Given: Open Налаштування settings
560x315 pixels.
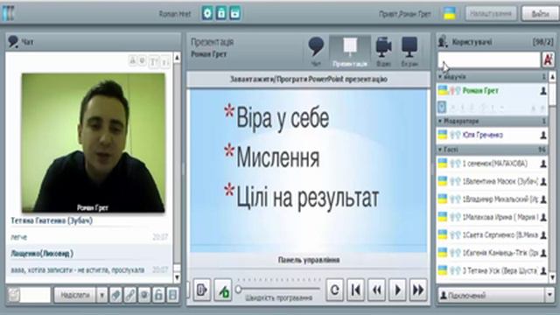Looking at the screenshot, I should 491,14.
